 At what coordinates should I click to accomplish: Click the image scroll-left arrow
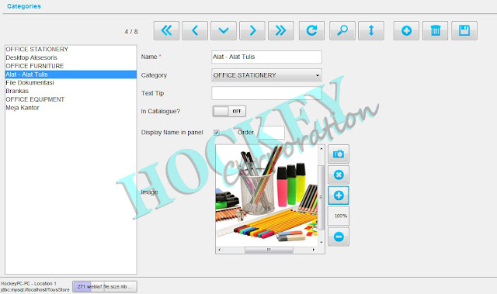219,250
